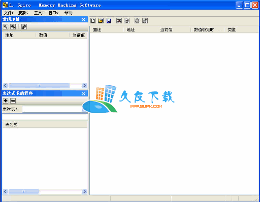
Task: Close the Memory Hacking Software window
Action: point(255,5)
